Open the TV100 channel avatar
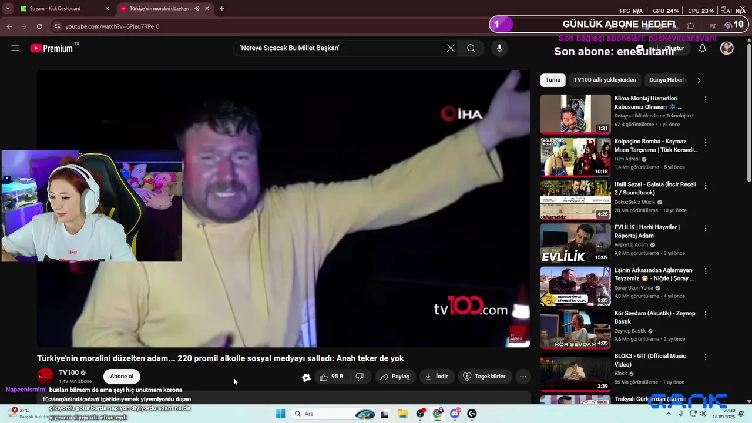The width and height of the screenshot is (752, 423). coord(45,376)
